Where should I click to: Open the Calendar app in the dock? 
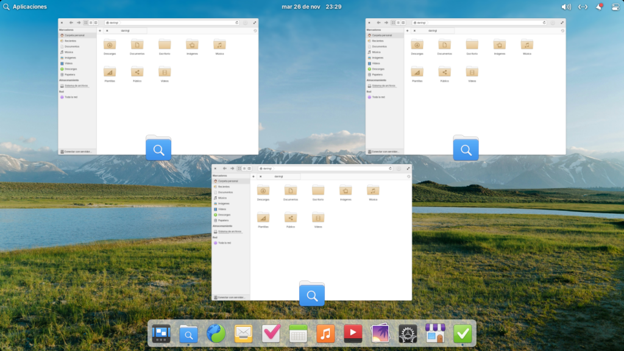click(298, 333)
